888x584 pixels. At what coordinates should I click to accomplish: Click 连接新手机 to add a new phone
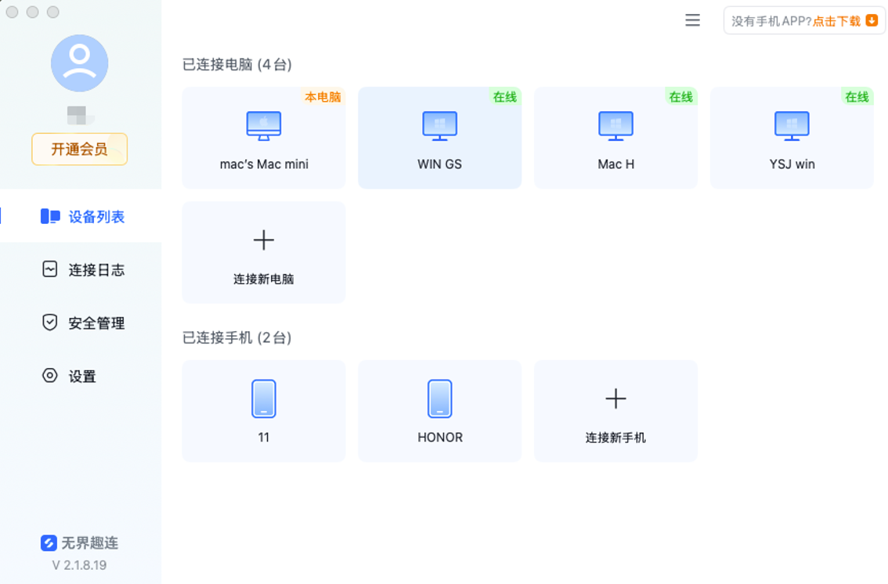point(615,410)
